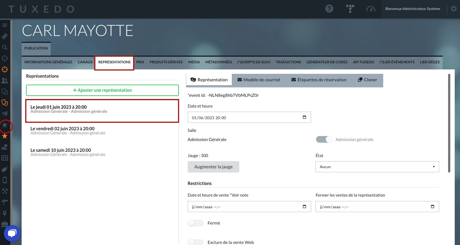The height and width of the screenshot is (245, 460).
Task: Click the grey star sidebar icon
Action: [5, 125]
